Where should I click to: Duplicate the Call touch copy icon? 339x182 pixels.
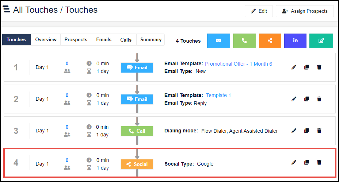[x=306, y=131]
